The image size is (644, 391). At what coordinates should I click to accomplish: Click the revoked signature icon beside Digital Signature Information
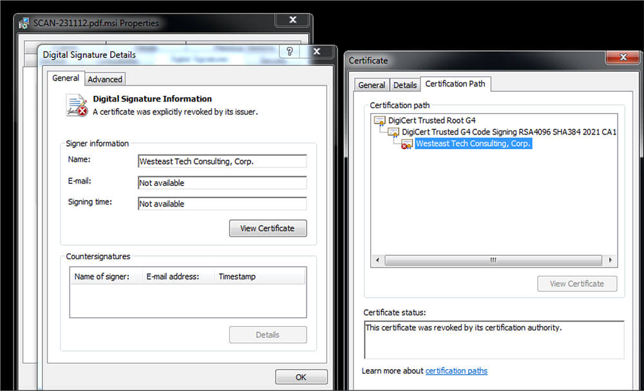77,105
